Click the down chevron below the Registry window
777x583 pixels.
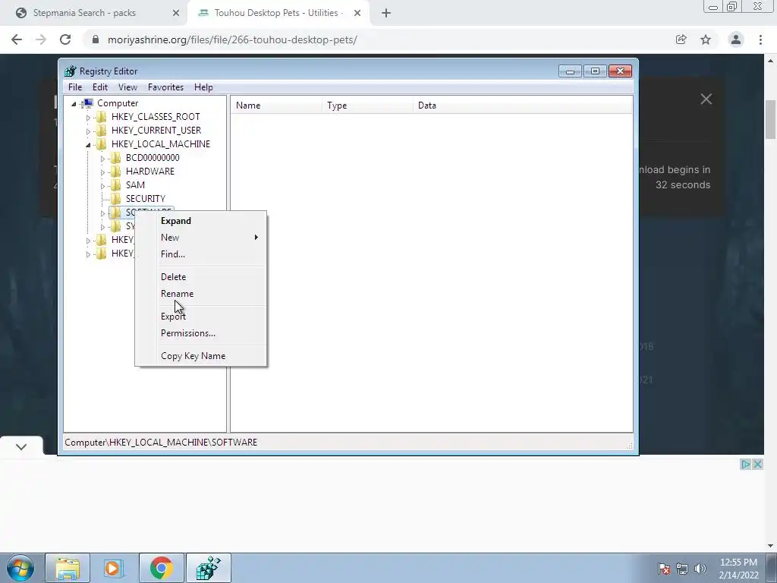[20, 447]
